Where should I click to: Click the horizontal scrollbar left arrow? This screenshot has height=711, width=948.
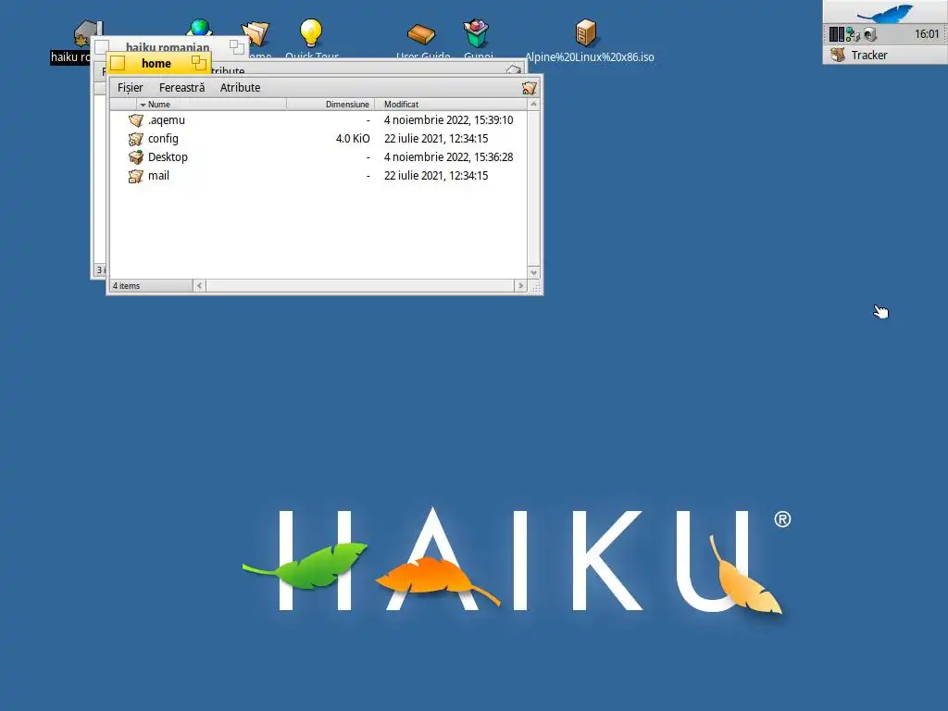click(x=200, y=286)
